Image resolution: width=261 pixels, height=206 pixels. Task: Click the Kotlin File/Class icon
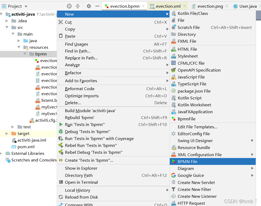(174, 14)
